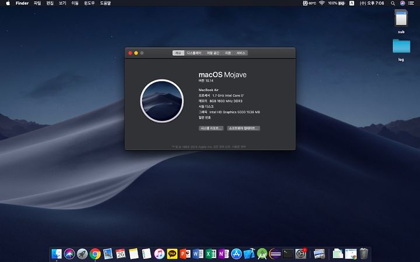Open Notification Center icon
Image resolution: width=420 pixels, height=262 pixels.
pos(411,3)
